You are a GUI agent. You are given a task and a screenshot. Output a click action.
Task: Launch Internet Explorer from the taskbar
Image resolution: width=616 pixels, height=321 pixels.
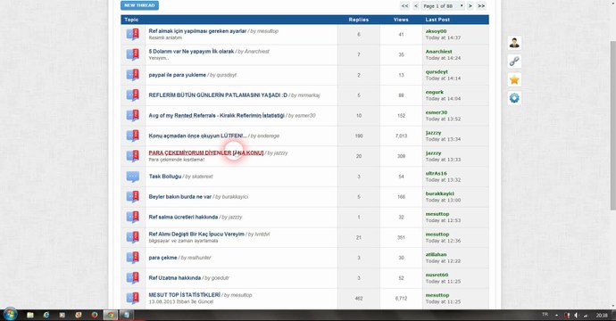[46, 315]
